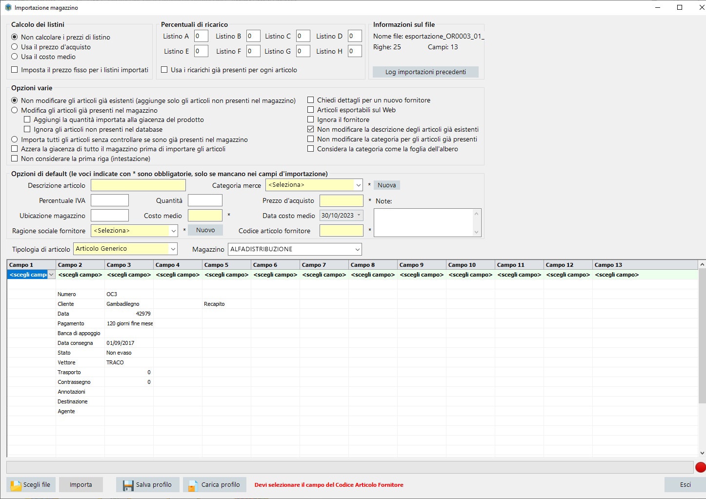Click the Salva profilo button

[x=148, y=485]
